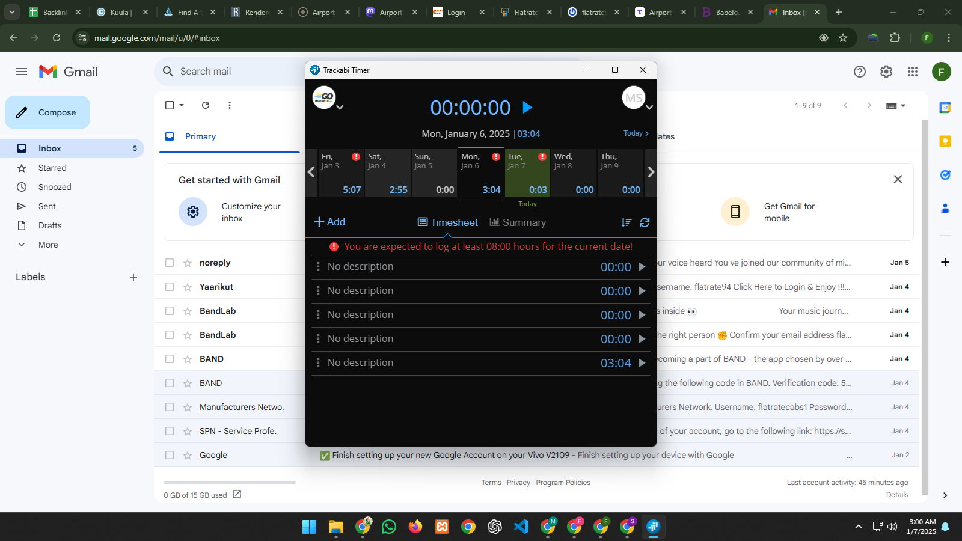Switch to the Summary tab
Image resolution: width=962 pixels, height=541 pixels.
[518, 222]
